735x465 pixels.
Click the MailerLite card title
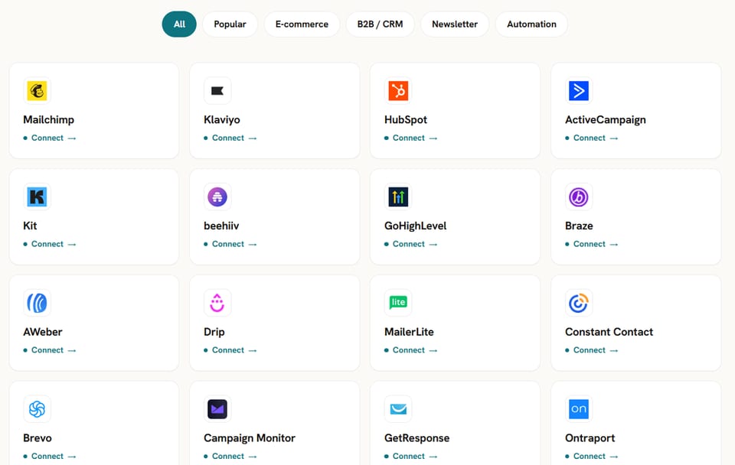pos(409,332)
